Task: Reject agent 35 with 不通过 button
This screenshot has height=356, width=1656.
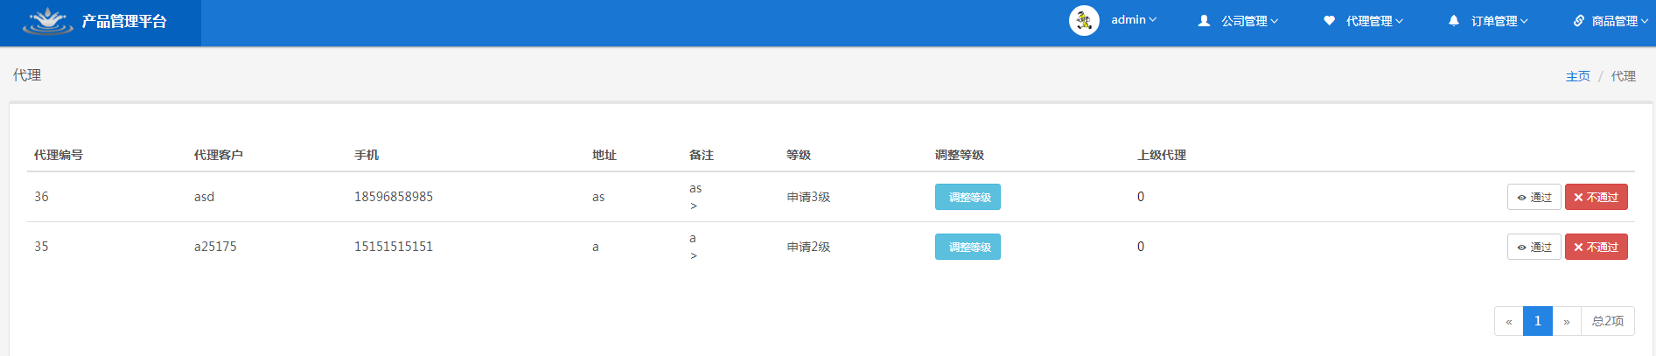Action: (1596, 247)
